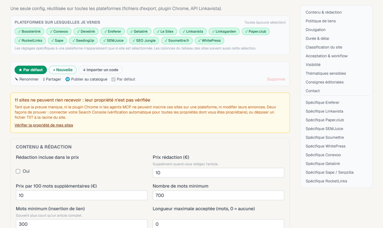Screen dimensions: 383x228
Task: Open Spécifique Soumettre in sidebar
Action: pos(325,138)
